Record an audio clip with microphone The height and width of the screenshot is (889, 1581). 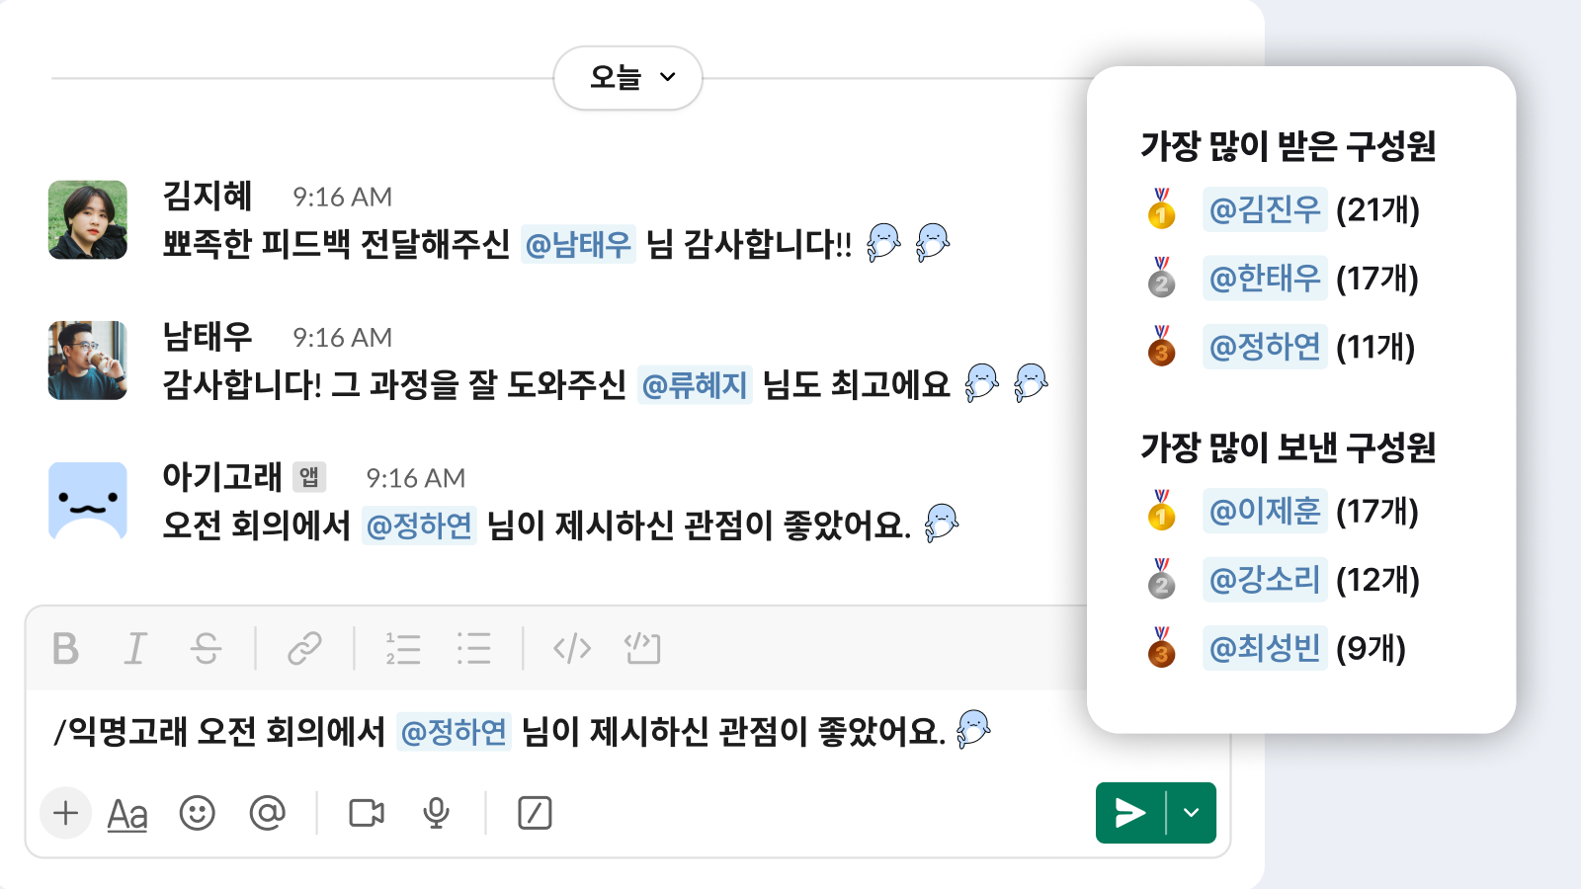point(436,813)
